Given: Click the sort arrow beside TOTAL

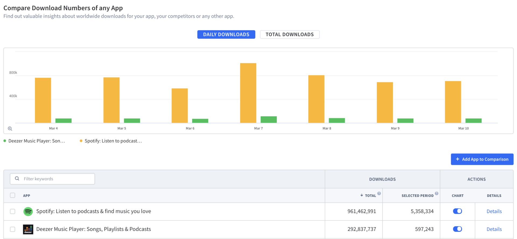Looking at the screenshot, I should pos(362,195).
